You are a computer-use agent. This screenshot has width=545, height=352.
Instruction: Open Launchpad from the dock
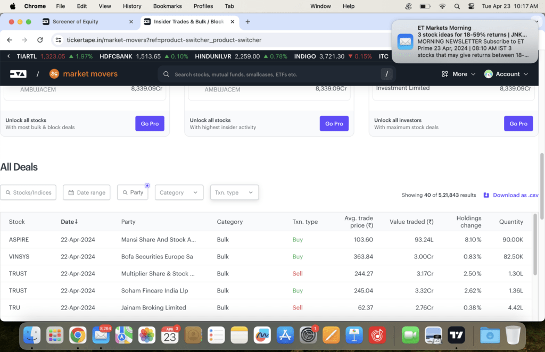[x=55, y=335]
